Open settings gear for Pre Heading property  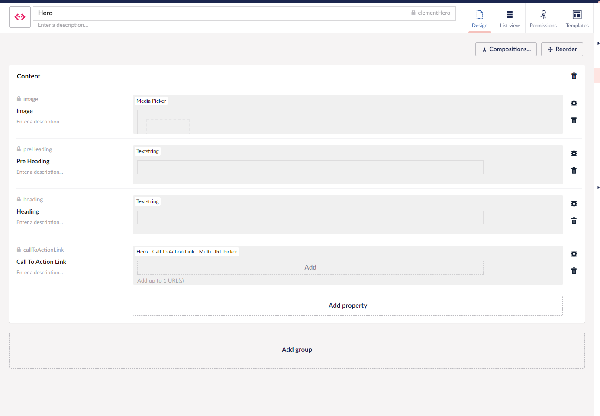574,153
